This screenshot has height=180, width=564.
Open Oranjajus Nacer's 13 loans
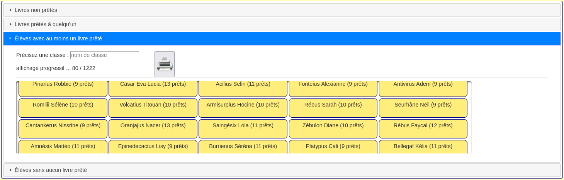tap(153, 129)
